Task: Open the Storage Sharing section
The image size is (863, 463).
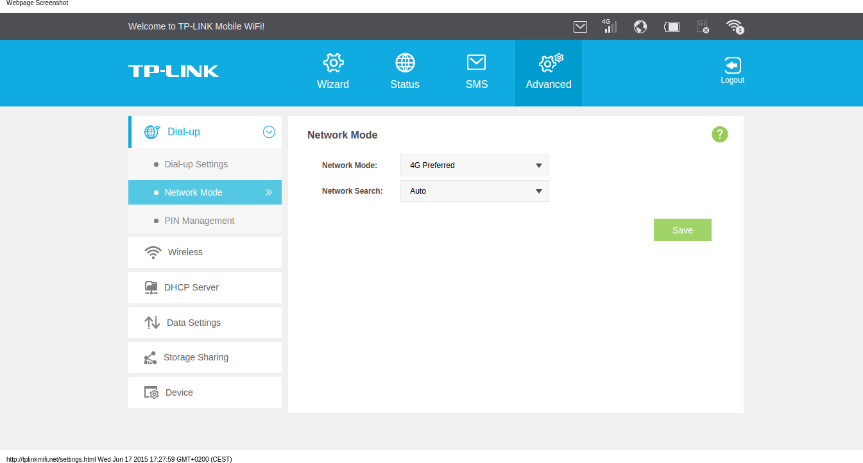Action: (196, 357)
